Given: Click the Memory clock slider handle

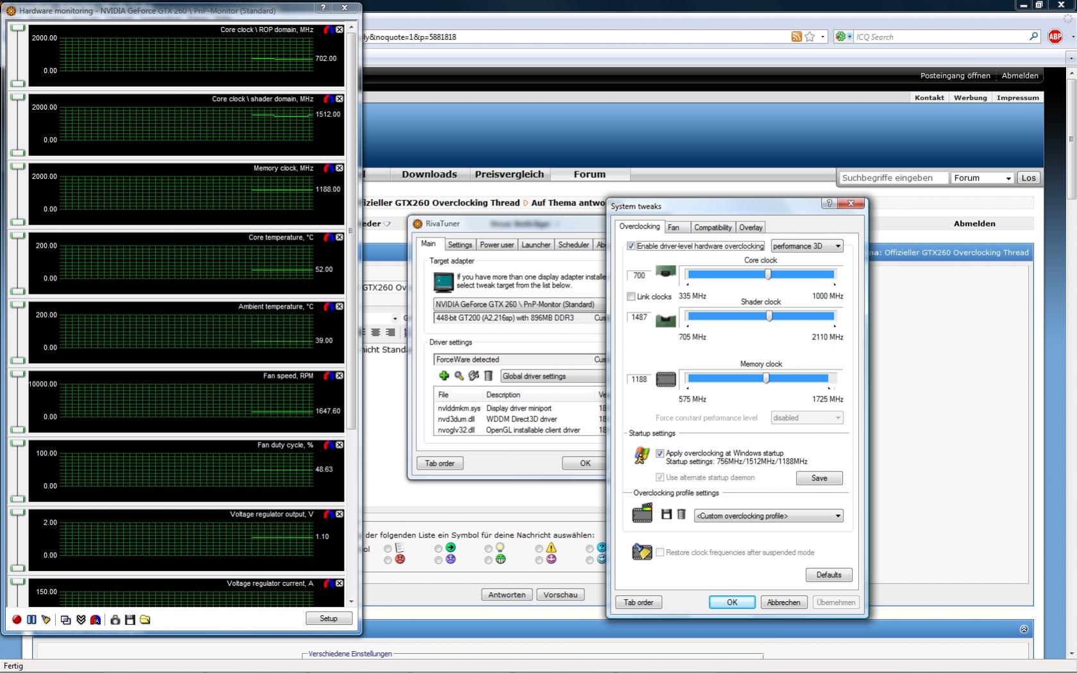Looking at the screenshot, I should [766, 378].
